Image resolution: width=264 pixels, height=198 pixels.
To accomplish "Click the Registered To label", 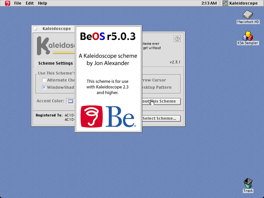I will [49, 115].
